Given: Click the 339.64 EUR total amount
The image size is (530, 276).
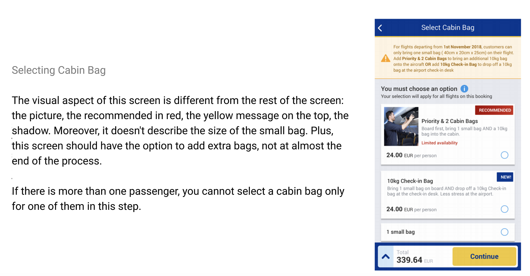Looking at the screenshot, I should 415,260.
